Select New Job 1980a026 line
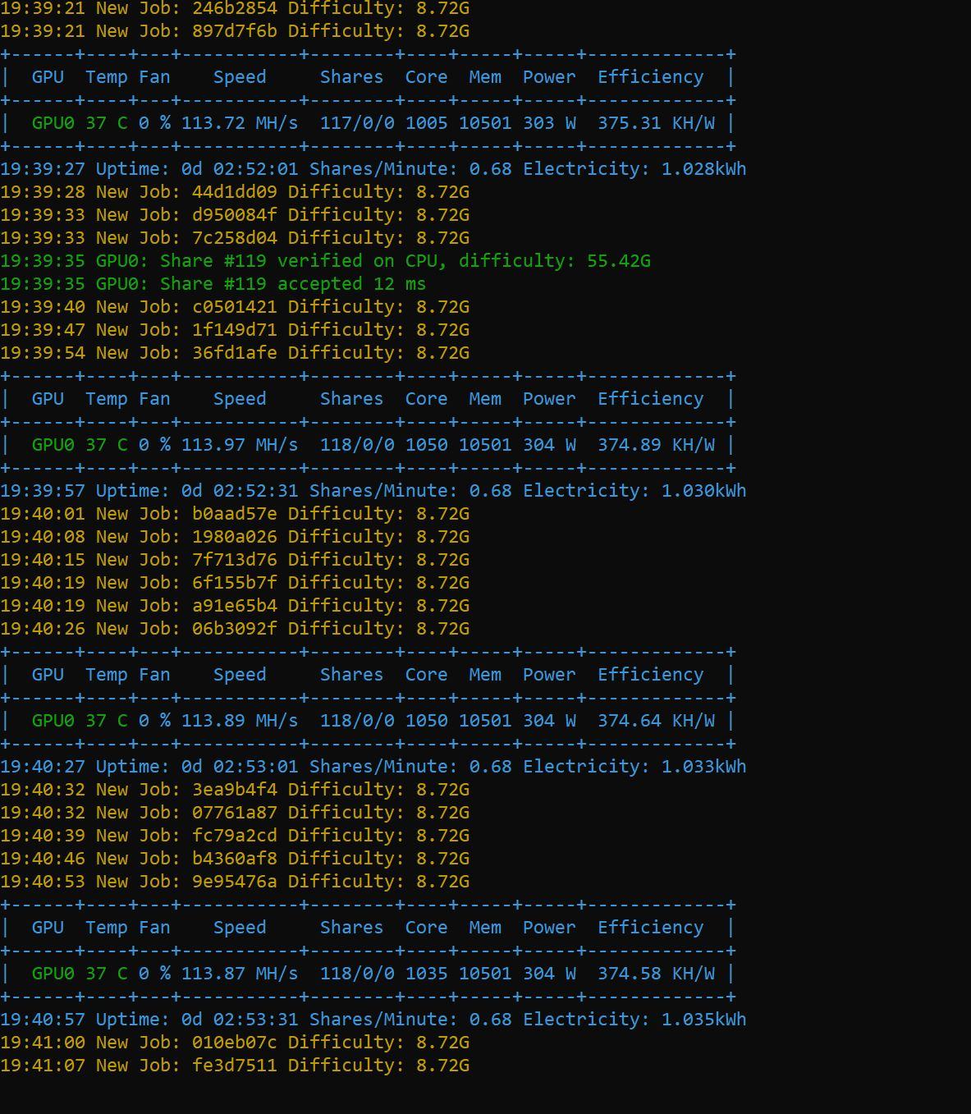Image resolution: width=971 pixels, height=1114 pixels. [x=235, y=537]
